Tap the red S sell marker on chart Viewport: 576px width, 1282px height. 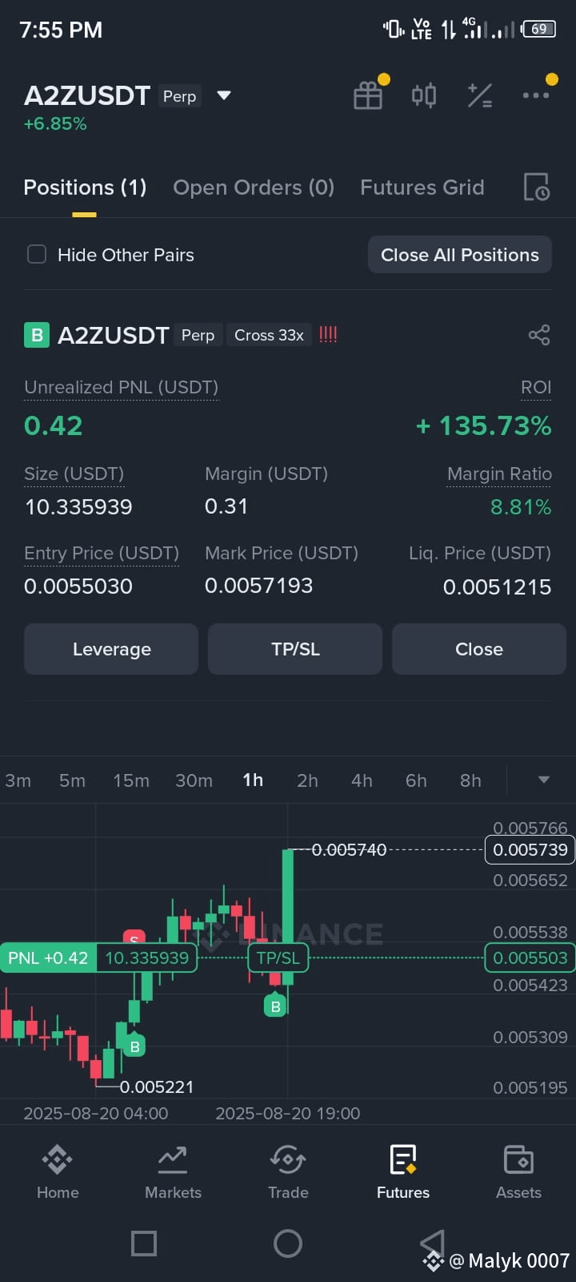134,937
